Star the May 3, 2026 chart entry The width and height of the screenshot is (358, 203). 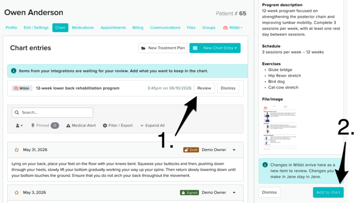click(x=16, y=192)
